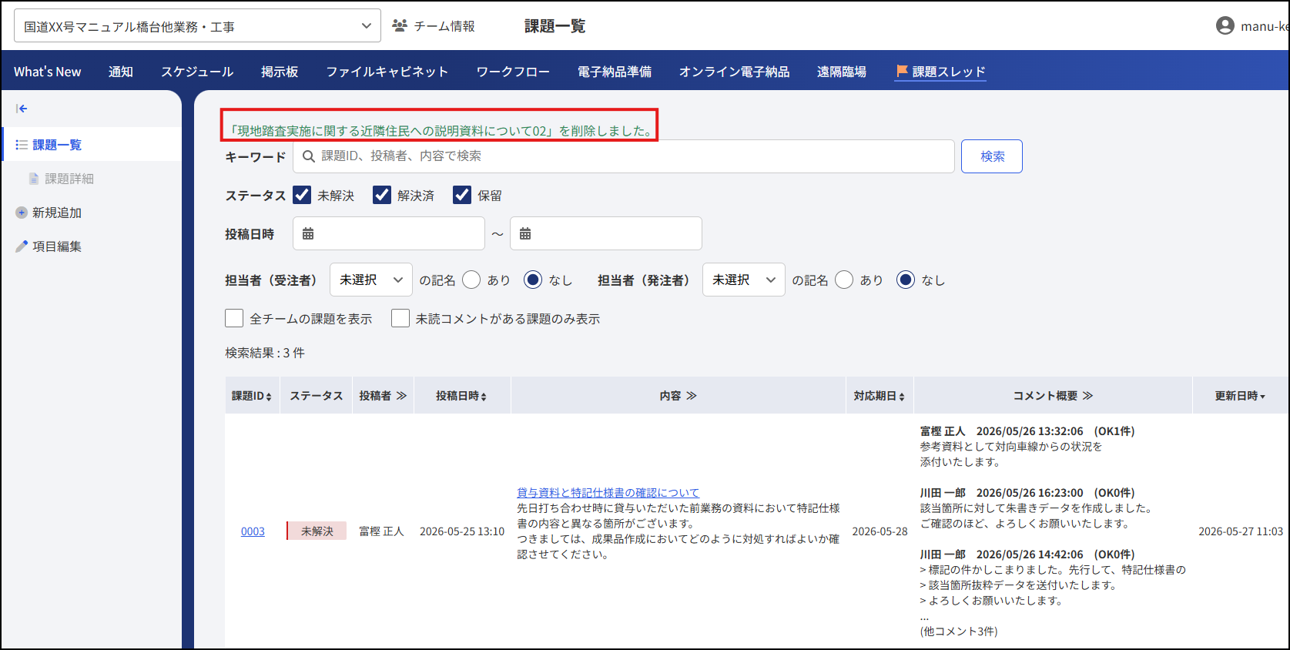Click the 対応期日 cell 2026-05-28
Screen dimensions: 1290x650
pyautogui.click(x=880, y=531)
